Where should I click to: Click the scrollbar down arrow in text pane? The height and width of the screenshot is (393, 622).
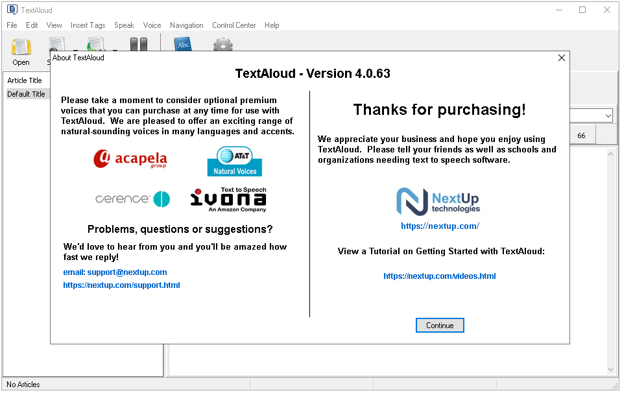610,370
